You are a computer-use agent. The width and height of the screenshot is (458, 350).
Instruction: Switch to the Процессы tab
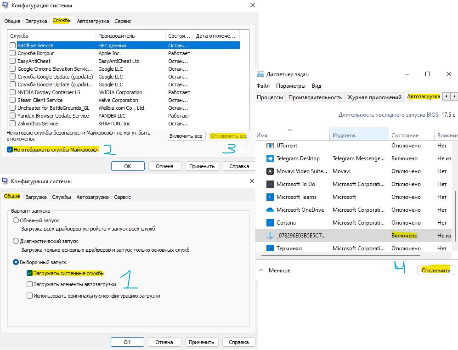[270, 97]
